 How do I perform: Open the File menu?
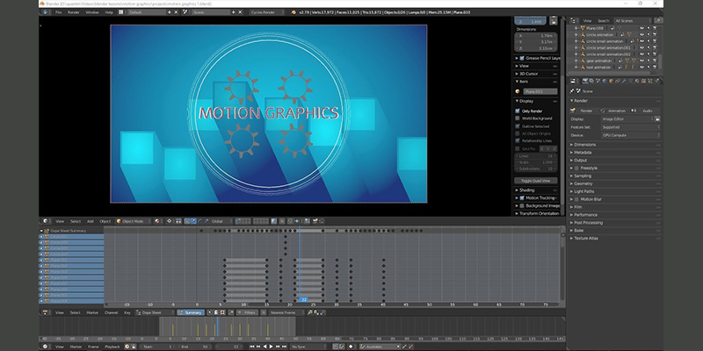tap(58, 12)
